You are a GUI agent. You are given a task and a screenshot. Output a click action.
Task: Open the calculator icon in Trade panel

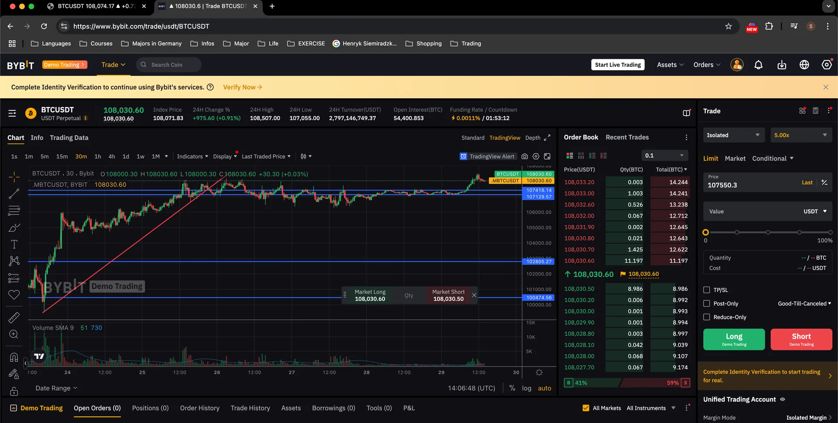[x=815, y=111]
